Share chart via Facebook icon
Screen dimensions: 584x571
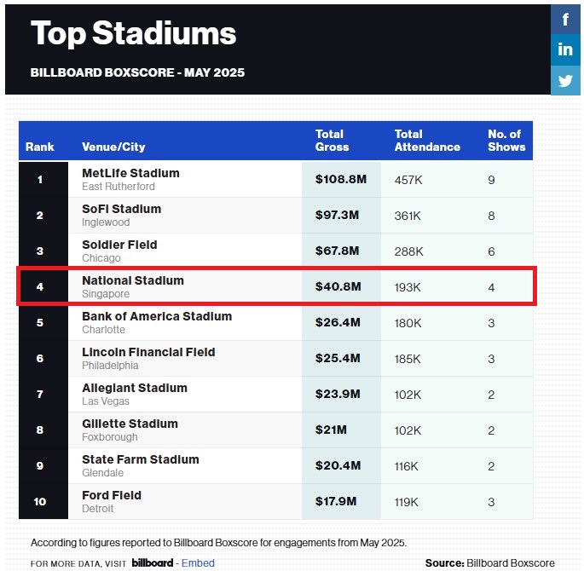(565, 19)
